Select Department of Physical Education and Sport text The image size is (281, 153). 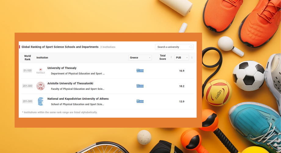tap(77, 74)
